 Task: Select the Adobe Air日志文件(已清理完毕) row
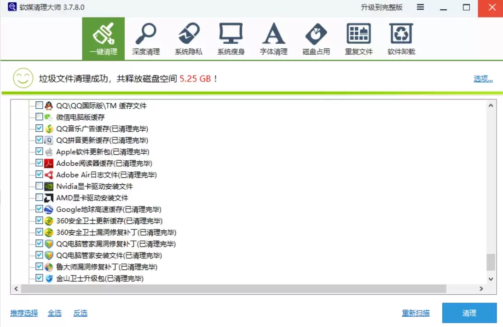(x=106, y=175)
